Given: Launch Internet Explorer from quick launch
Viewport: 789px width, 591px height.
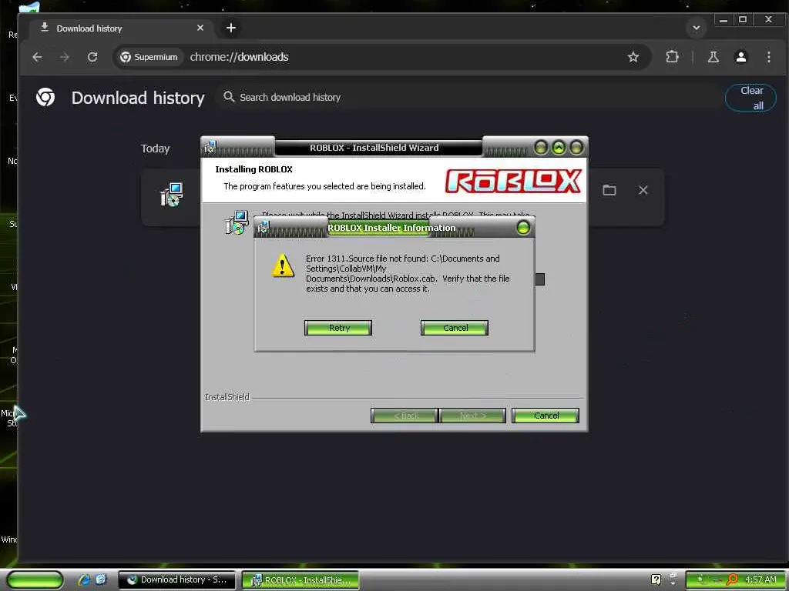Looking at the screenshot, I should click(x=84, y=579).
